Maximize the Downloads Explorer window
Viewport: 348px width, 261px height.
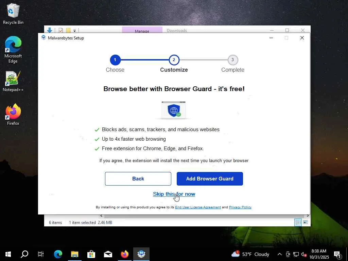[x=287, y=30]
